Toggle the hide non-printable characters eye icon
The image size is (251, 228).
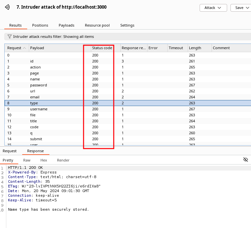point(245,160)
